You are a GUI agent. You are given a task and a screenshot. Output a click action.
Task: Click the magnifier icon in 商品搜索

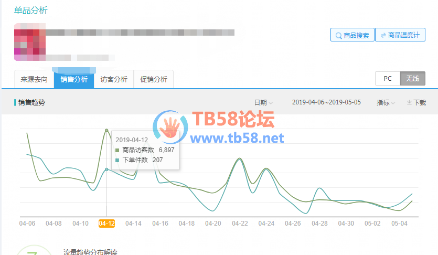pos(338,36)
